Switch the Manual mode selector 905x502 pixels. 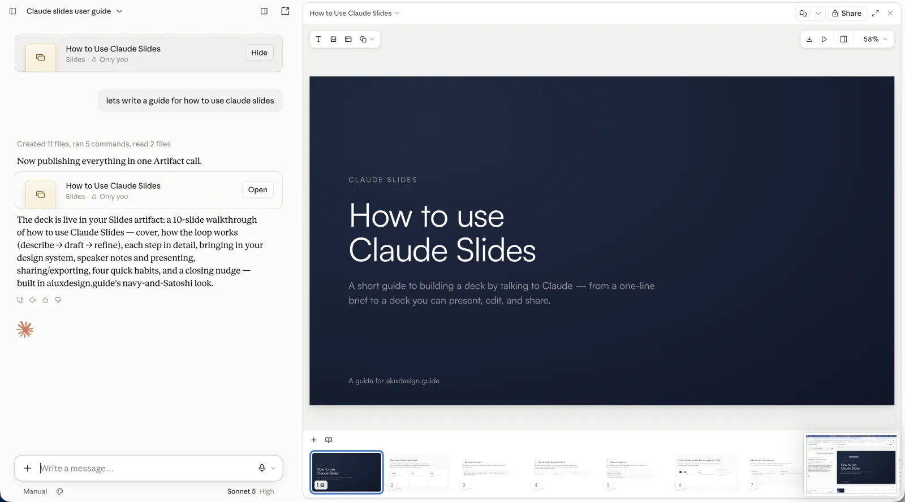click(35, 492)
